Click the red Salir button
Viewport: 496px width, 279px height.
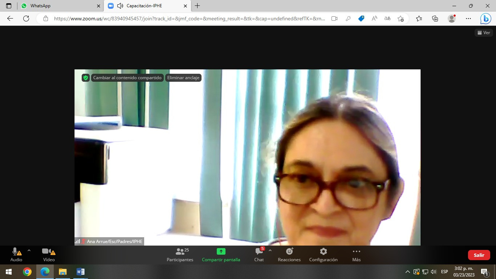pos(479,255)
